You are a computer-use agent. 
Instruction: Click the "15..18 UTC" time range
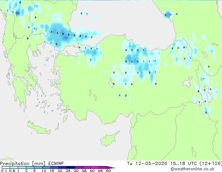click(x=183, y=164)
